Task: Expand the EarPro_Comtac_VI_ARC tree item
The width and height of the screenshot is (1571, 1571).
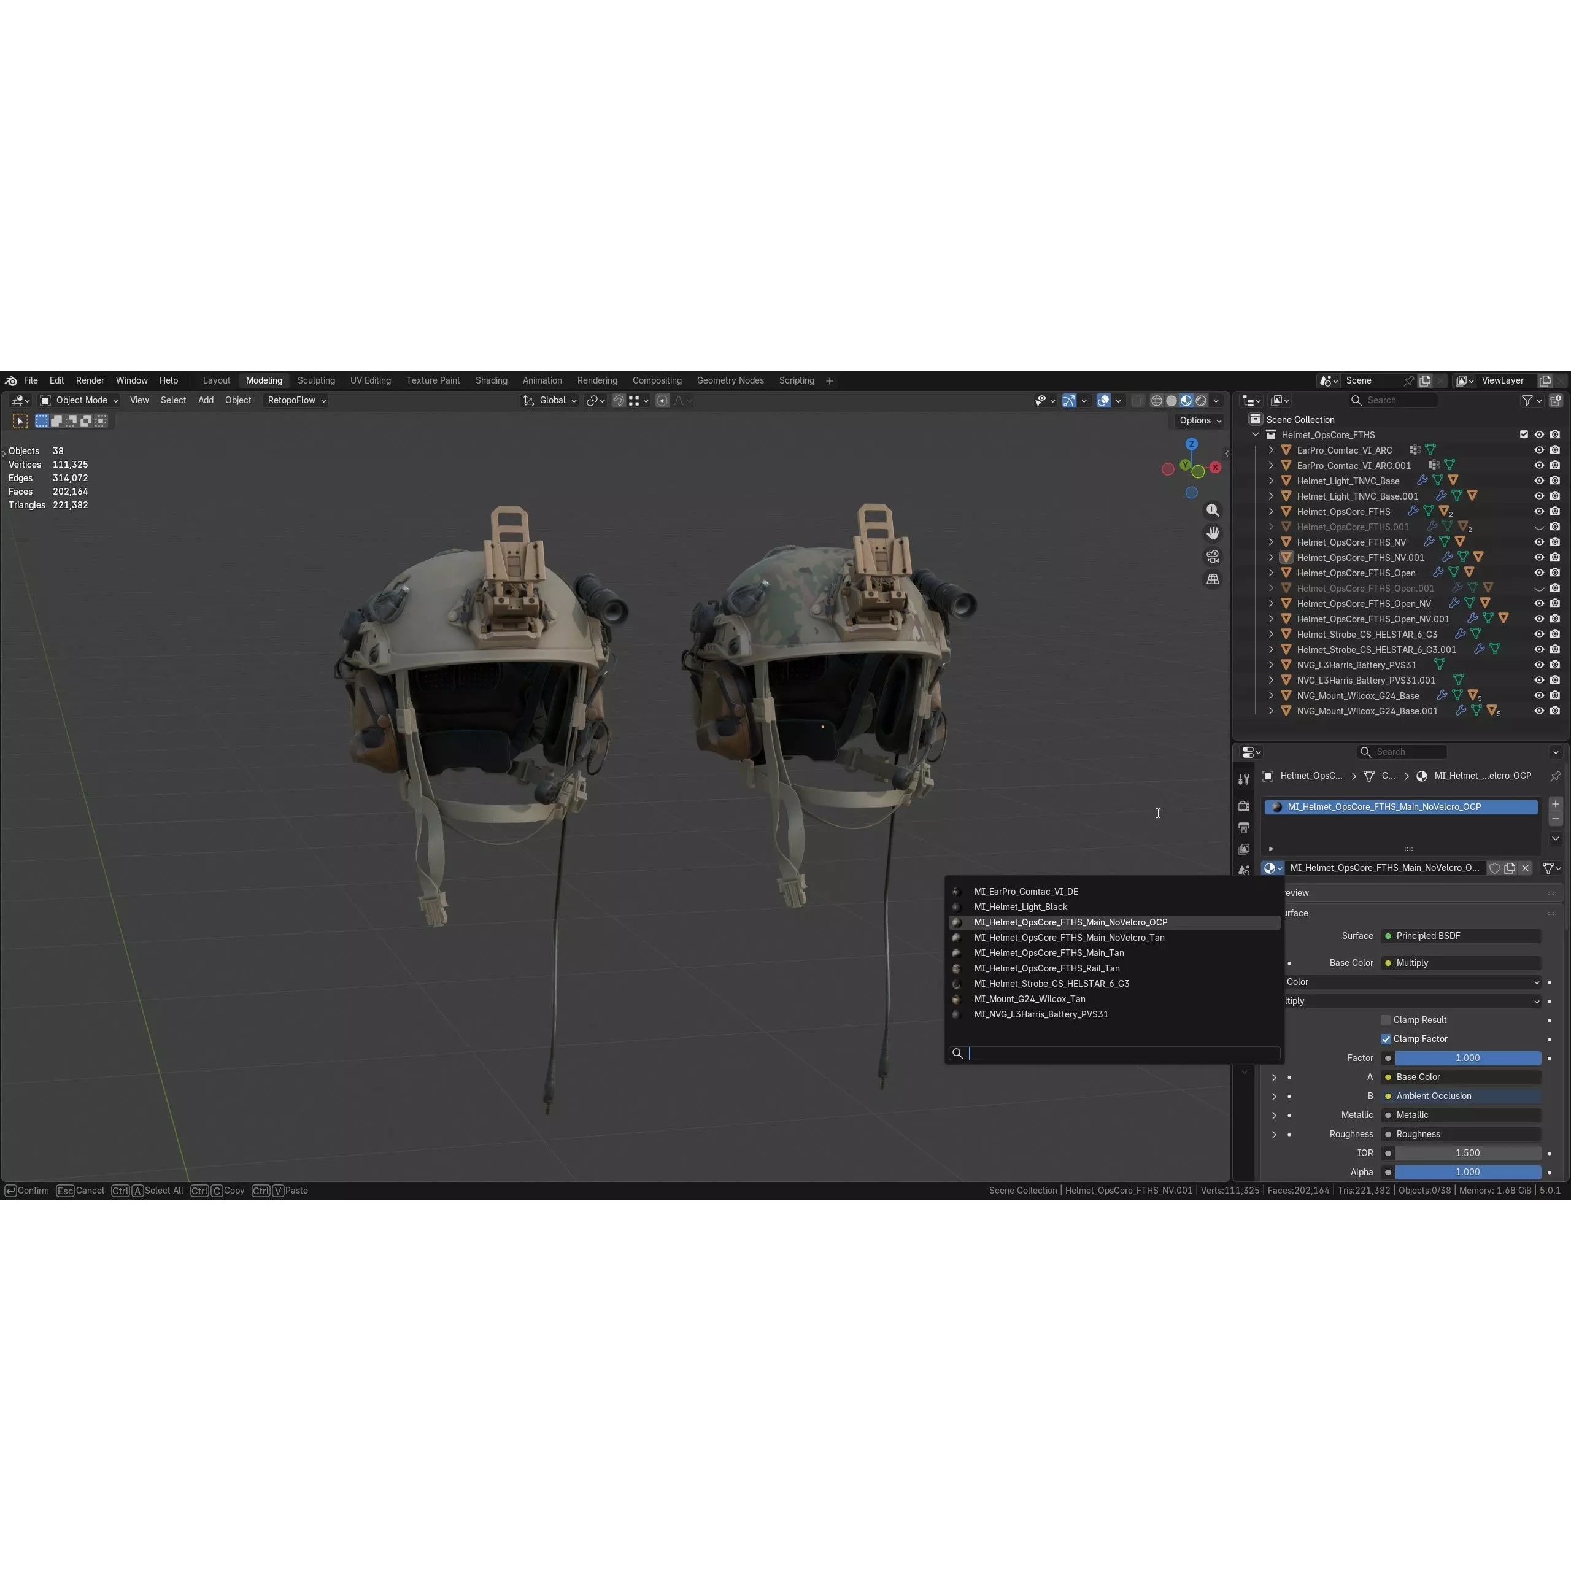Action: tap(1271, 450)
